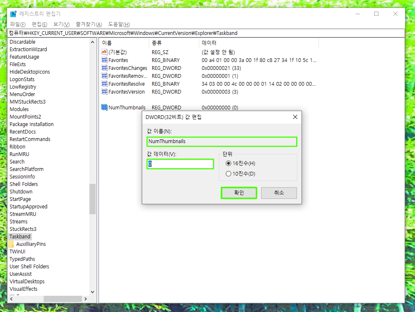This screenshot has height=312, width=415.
Task: Click the 값 데이터(V) input field
Action: pyautogui.click(x=180, y=164)
